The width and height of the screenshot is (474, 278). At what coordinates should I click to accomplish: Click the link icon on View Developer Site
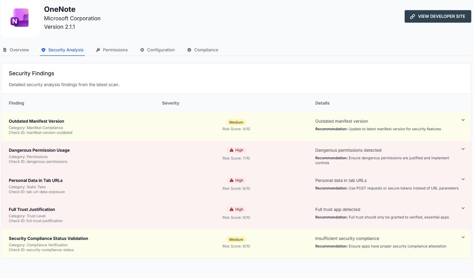click(x=412, y=17)
